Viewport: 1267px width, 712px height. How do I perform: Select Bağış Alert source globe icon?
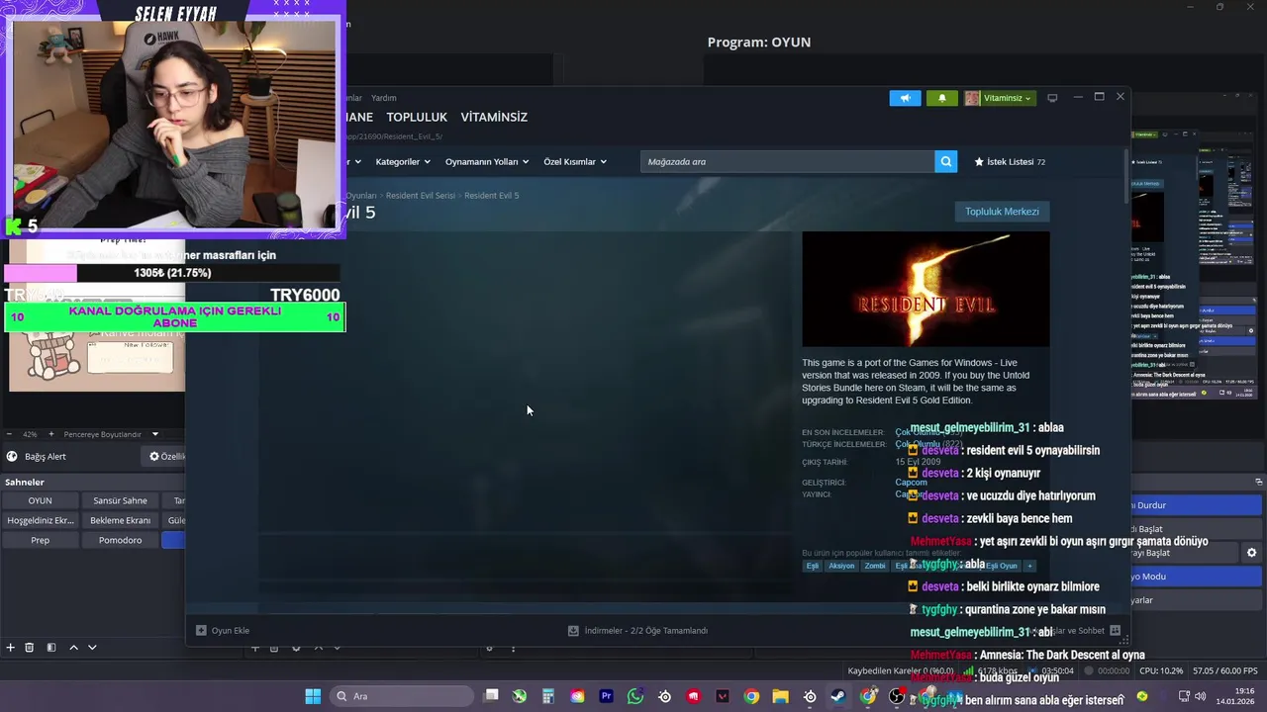12,456
